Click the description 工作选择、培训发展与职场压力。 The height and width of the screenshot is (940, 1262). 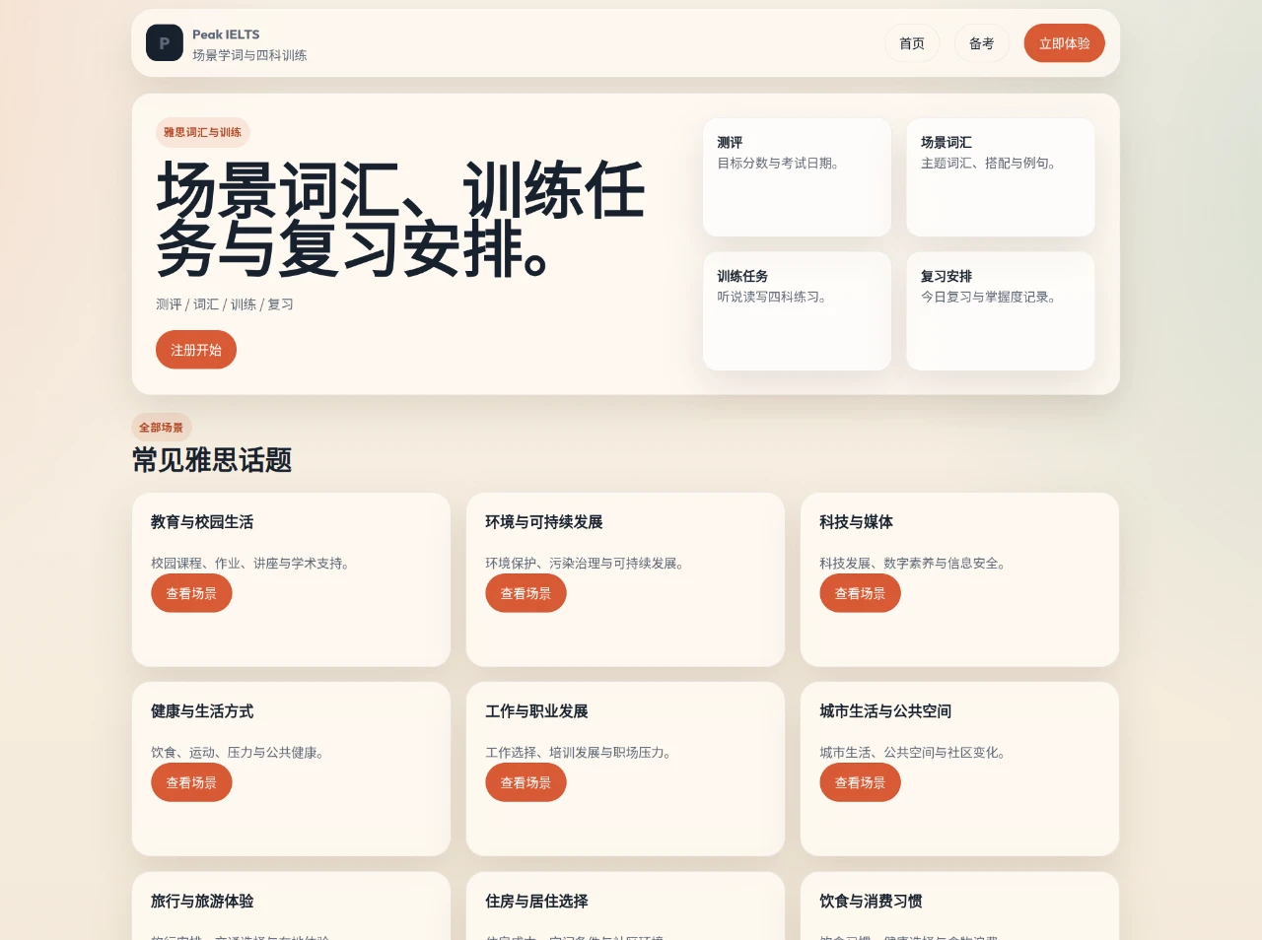tap(578, 753)
